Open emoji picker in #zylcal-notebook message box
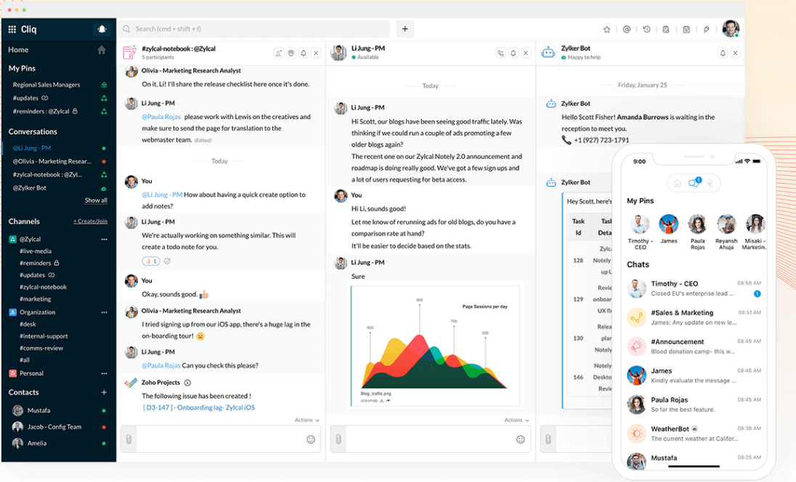 click(x=311, y=439)
